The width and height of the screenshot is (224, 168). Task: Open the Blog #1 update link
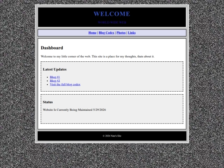[x=55, y=77]
